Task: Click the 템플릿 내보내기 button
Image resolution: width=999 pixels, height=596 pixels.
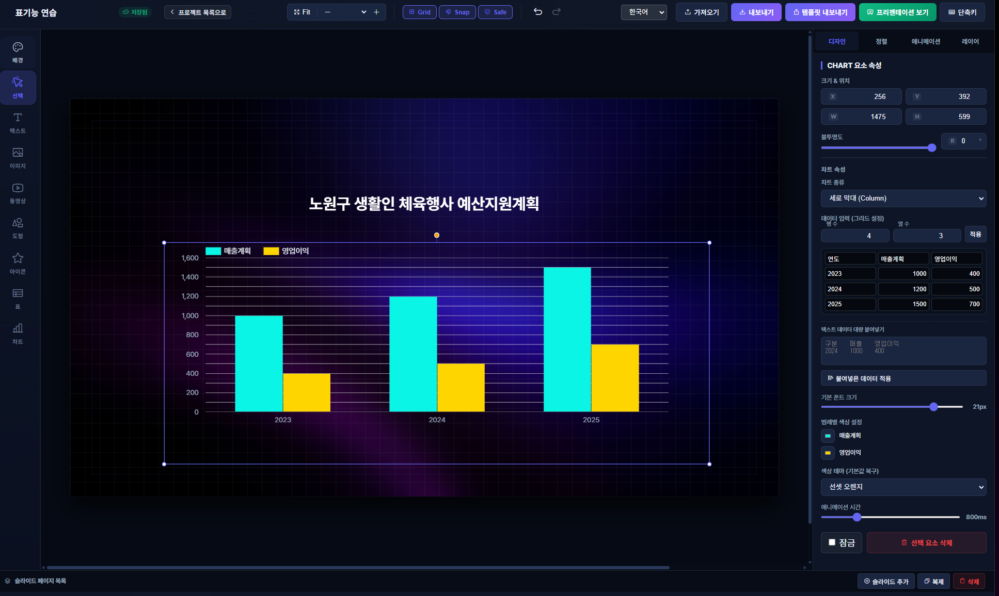Action: click(x=820, y=12)
